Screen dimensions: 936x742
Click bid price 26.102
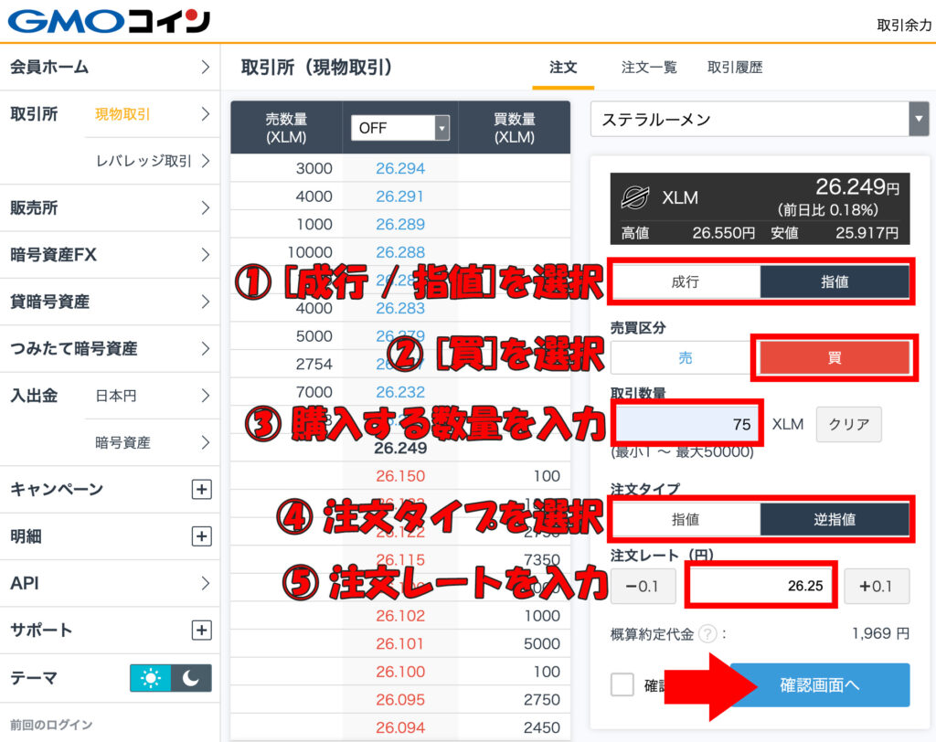tap(400, 616)
